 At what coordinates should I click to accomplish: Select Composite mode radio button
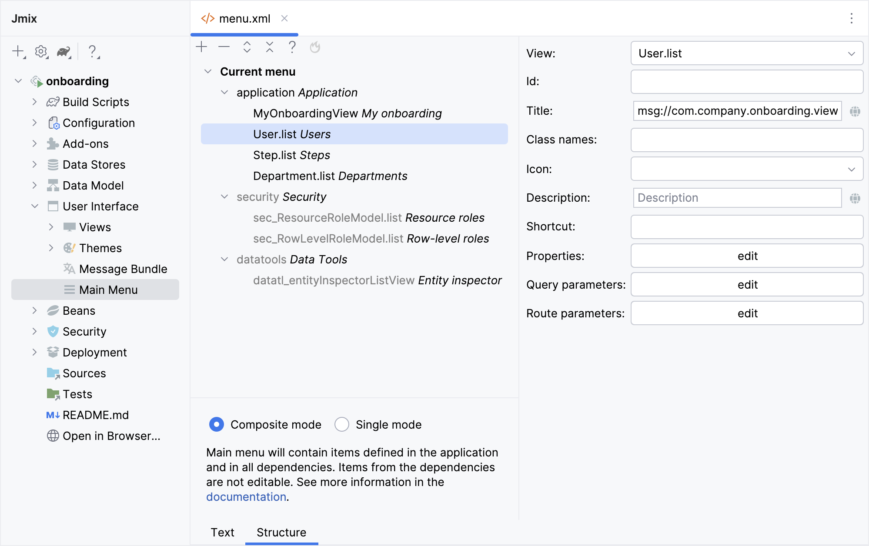[217, 424]
